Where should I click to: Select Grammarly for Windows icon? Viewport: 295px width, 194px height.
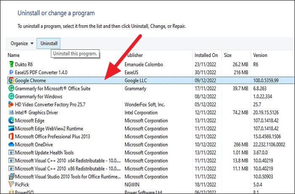[x=11, y=97]
